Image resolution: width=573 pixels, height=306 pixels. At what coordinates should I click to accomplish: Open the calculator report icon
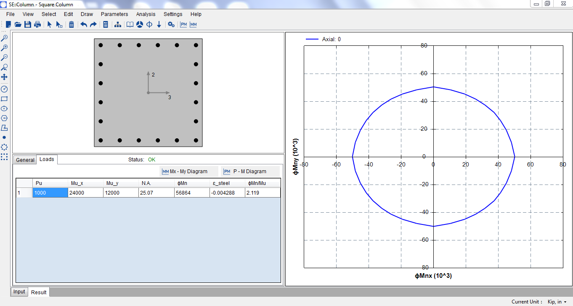(x=106, y=24)
